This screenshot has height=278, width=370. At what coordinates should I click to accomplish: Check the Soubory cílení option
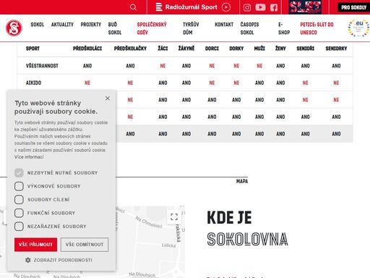pos(19,200)
